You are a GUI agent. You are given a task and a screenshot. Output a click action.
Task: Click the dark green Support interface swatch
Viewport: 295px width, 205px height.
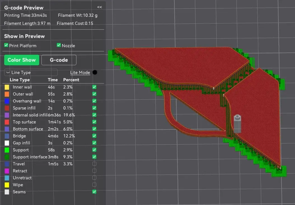[x=7, y=157]
